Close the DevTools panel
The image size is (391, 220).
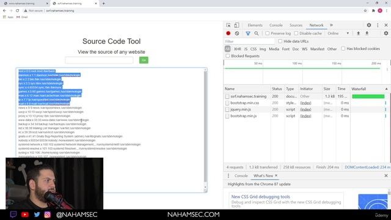point(386,25)
